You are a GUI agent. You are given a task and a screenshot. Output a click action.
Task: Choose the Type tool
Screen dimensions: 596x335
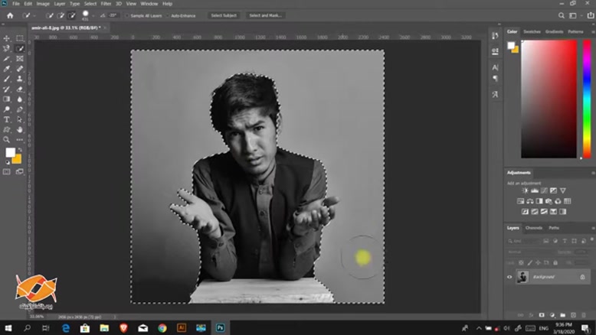pyautogui.click(x=7, y=120)
